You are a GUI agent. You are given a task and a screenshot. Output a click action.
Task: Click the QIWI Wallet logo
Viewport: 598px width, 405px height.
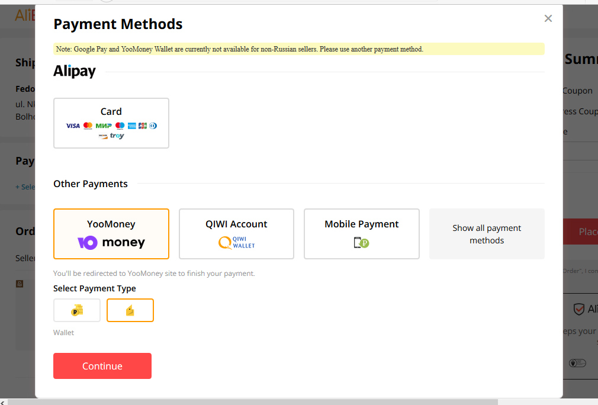(236, 243)
